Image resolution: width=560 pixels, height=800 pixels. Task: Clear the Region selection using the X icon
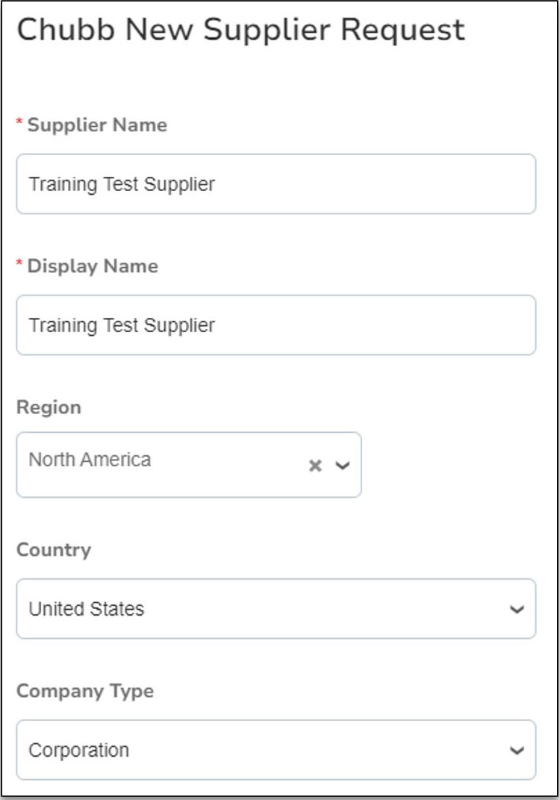tap(315, 466)
